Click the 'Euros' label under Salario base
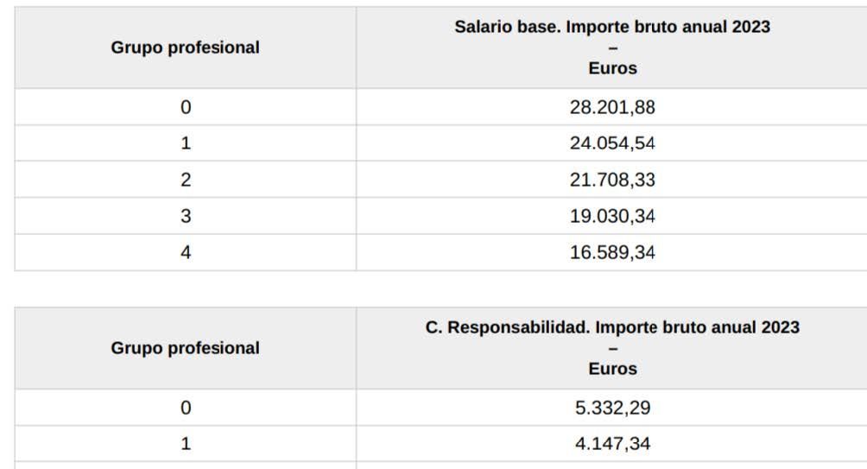The width and height of the screenshot is (867, 469). point(612,68)
